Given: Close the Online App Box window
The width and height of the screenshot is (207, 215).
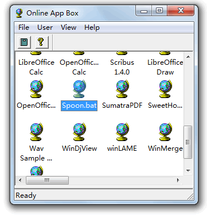Looking at the screenshot, I should click(181, 10).
